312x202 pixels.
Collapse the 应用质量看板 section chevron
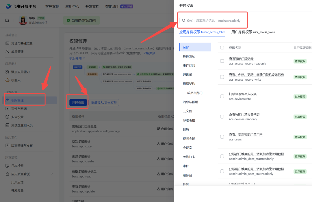[x=52, y=174]
